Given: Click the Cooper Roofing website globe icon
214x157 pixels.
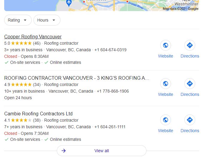Looking at the screenshot, I should tap(165, 46).
